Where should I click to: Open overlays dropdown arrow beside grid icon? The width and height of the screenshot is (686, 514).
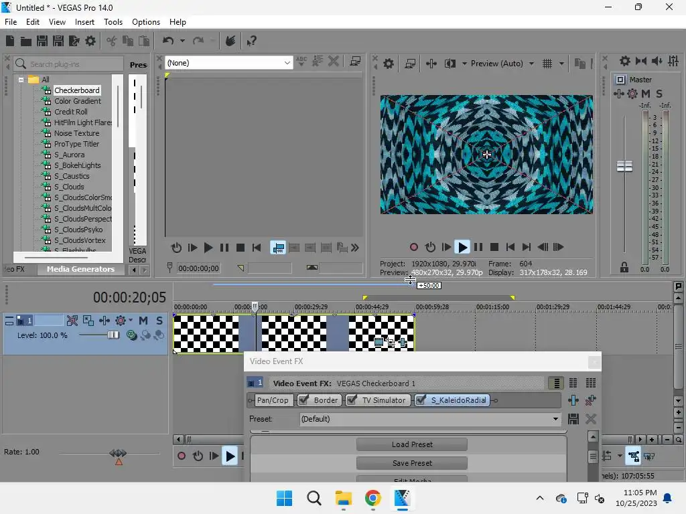pos(562,64)
